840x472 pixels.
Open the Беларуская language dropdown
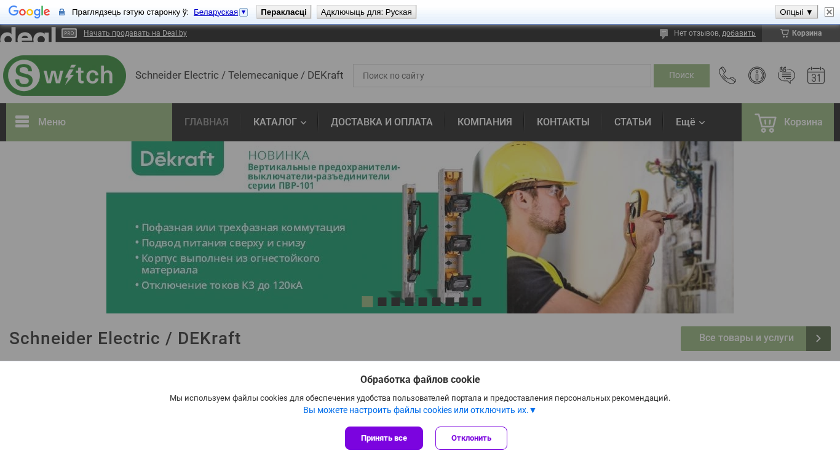click(221, 12)
